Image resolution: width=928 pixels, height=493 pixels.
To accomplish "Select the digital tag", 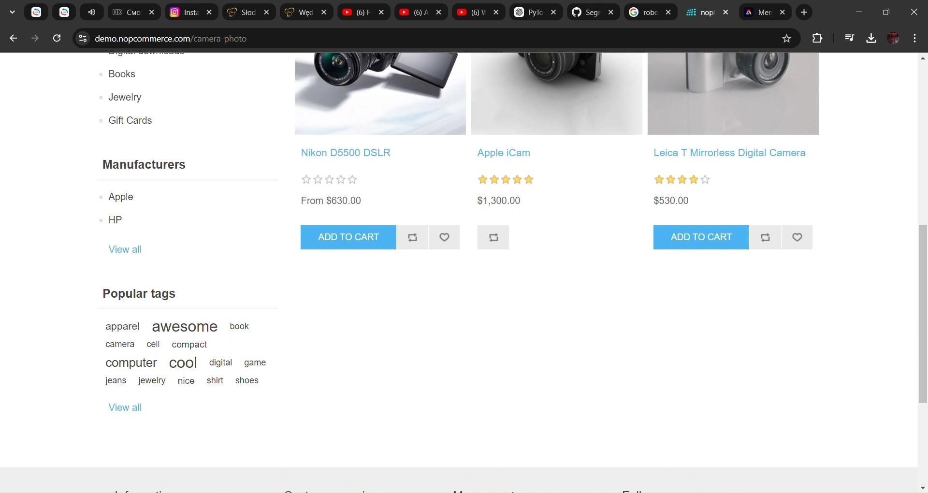I will coord(220,362).
